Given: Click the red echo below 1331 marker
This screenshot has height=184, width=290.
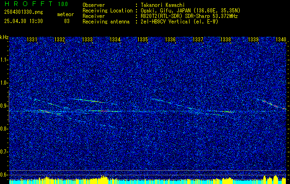Looking at the screenshot, I should point(44,111).
